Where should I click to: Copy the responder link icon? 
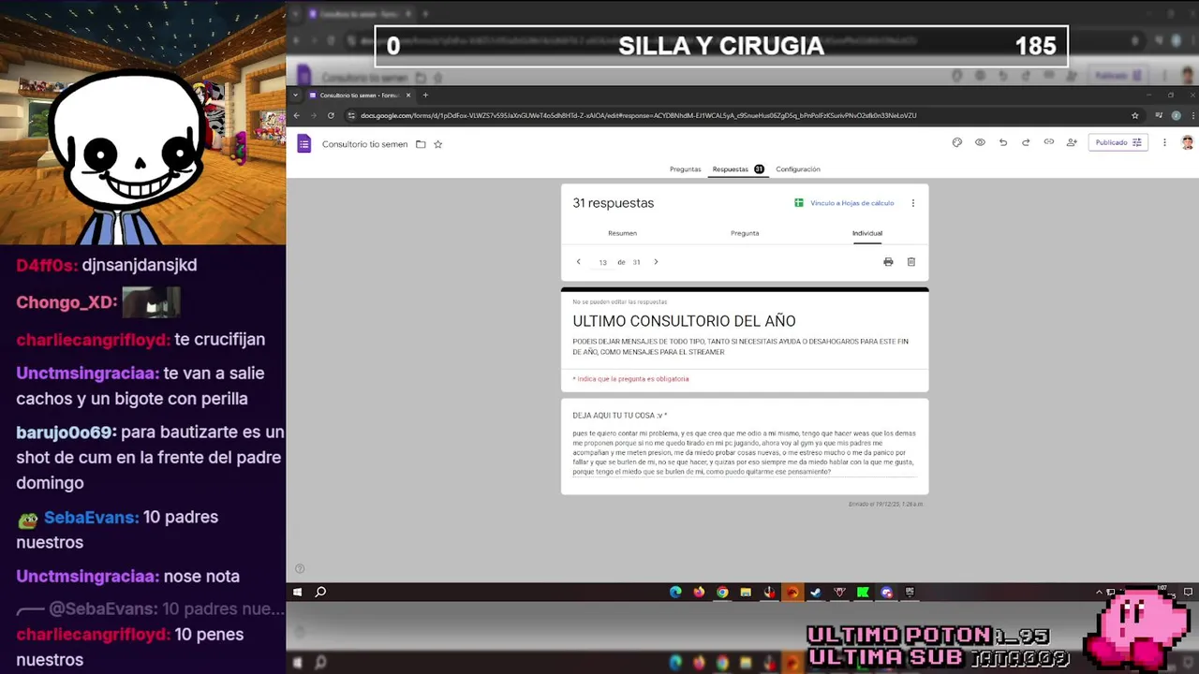[x=1049, y=142]
